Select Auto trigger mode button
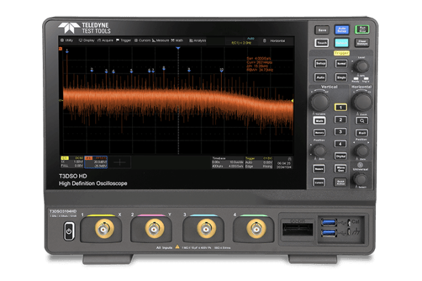Image resolution: width=422 pixels, height=281 pixels. [321, 78]
